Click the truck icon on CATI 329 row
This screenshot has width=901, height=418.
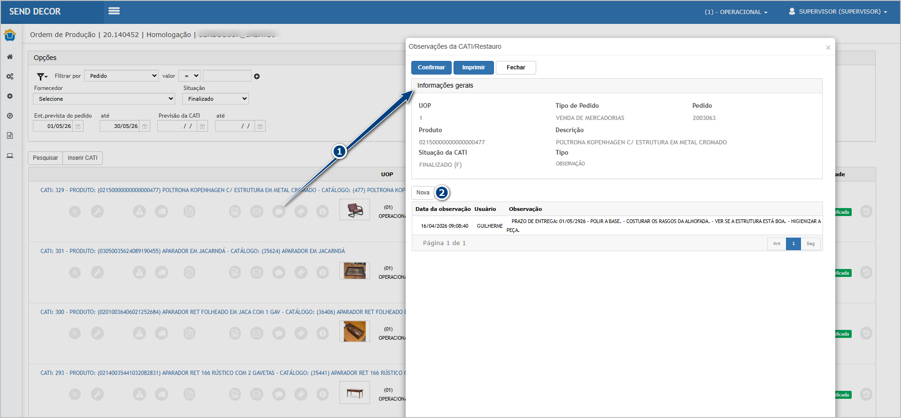[x=162, y=212]
